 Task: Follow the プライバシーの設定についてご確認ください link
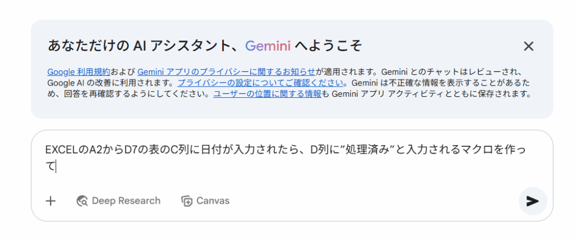(x=261, y=83)
